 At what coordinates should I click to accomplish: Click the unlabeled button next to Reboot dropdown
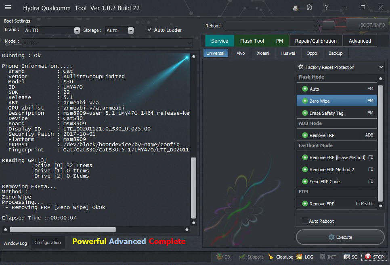pyautogui.click(x=329, y=25)
